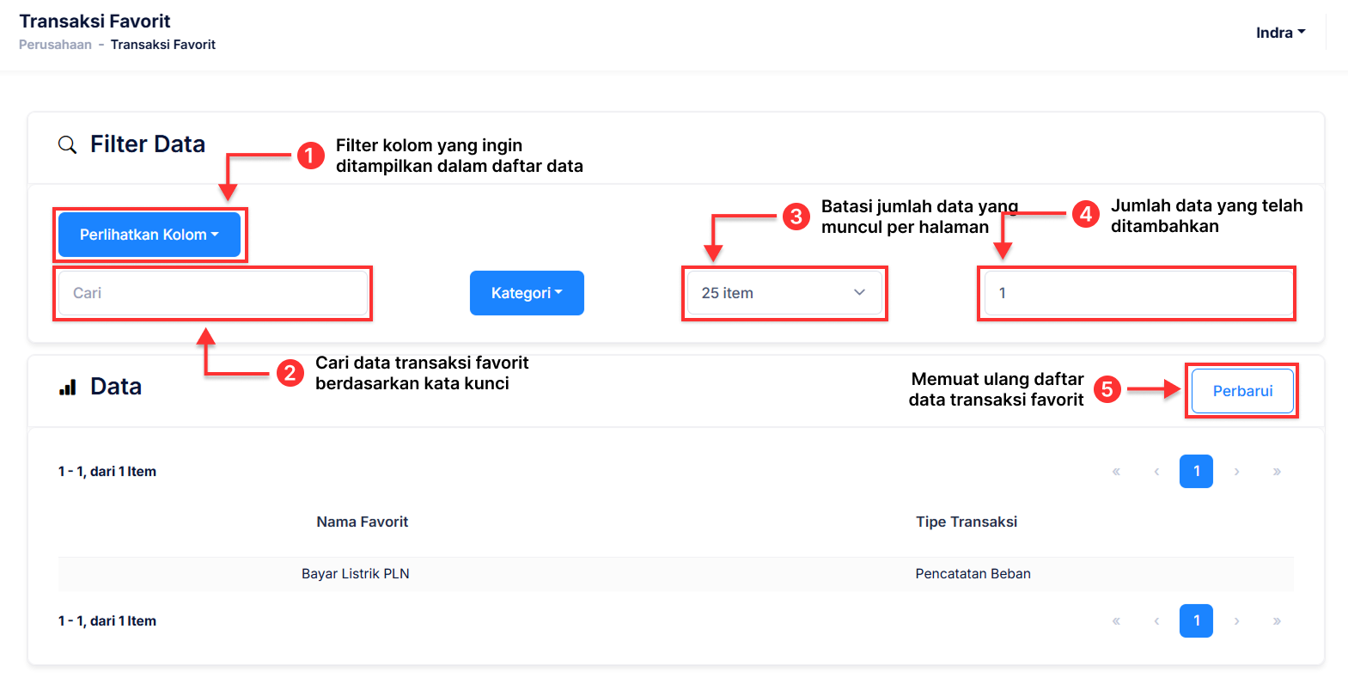Go to last page in top pagination

click(x=1277, y=472)
